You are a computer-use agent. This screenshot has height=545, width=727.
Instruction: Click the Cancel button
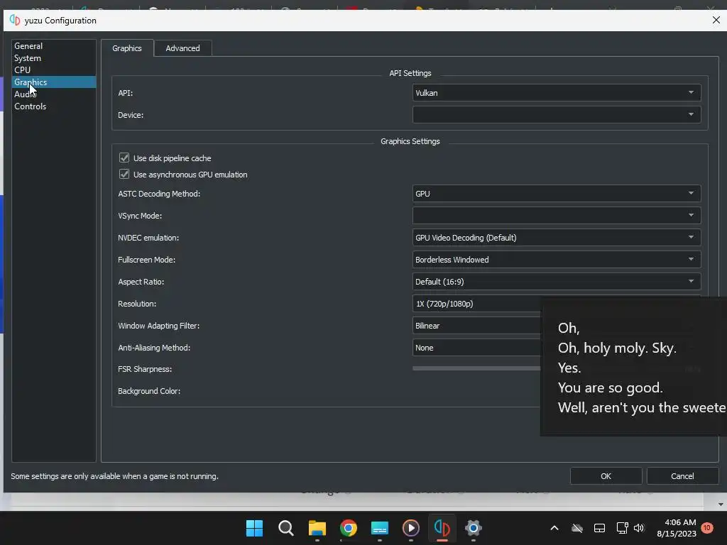pos(682,476)
